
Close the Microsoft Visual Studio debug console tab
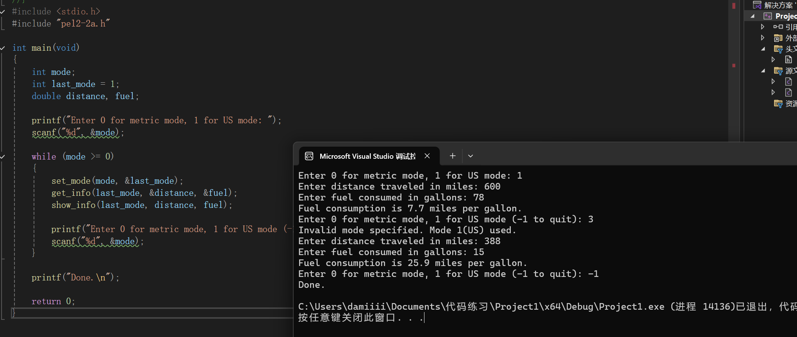click(427, 156)
